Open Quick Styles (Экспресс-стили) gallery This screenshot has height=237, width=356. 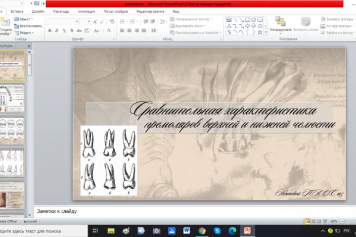tap(306, 26)
